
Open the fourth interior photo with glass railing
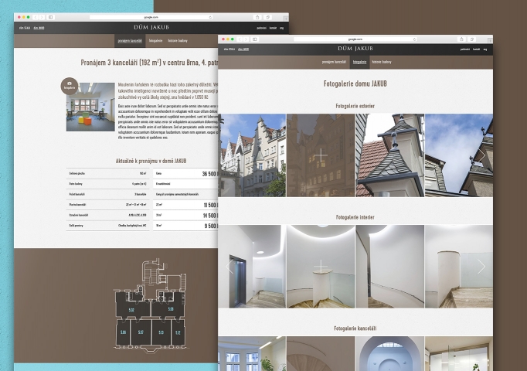[x=459, y=267]
